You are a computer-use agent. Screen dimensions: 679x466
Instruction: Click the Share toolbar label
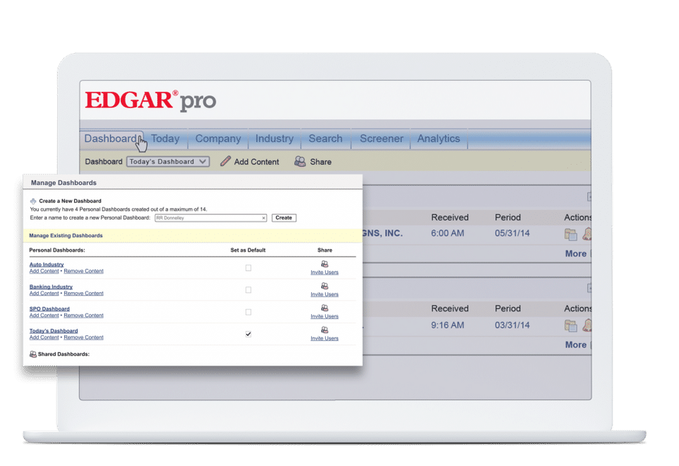[x=320, y=162]
